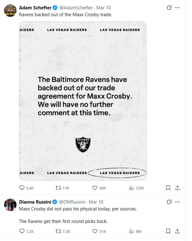The image size is (192, 241).
Task: Open Adam Schefter's profile name link
Action: point(36,7)
